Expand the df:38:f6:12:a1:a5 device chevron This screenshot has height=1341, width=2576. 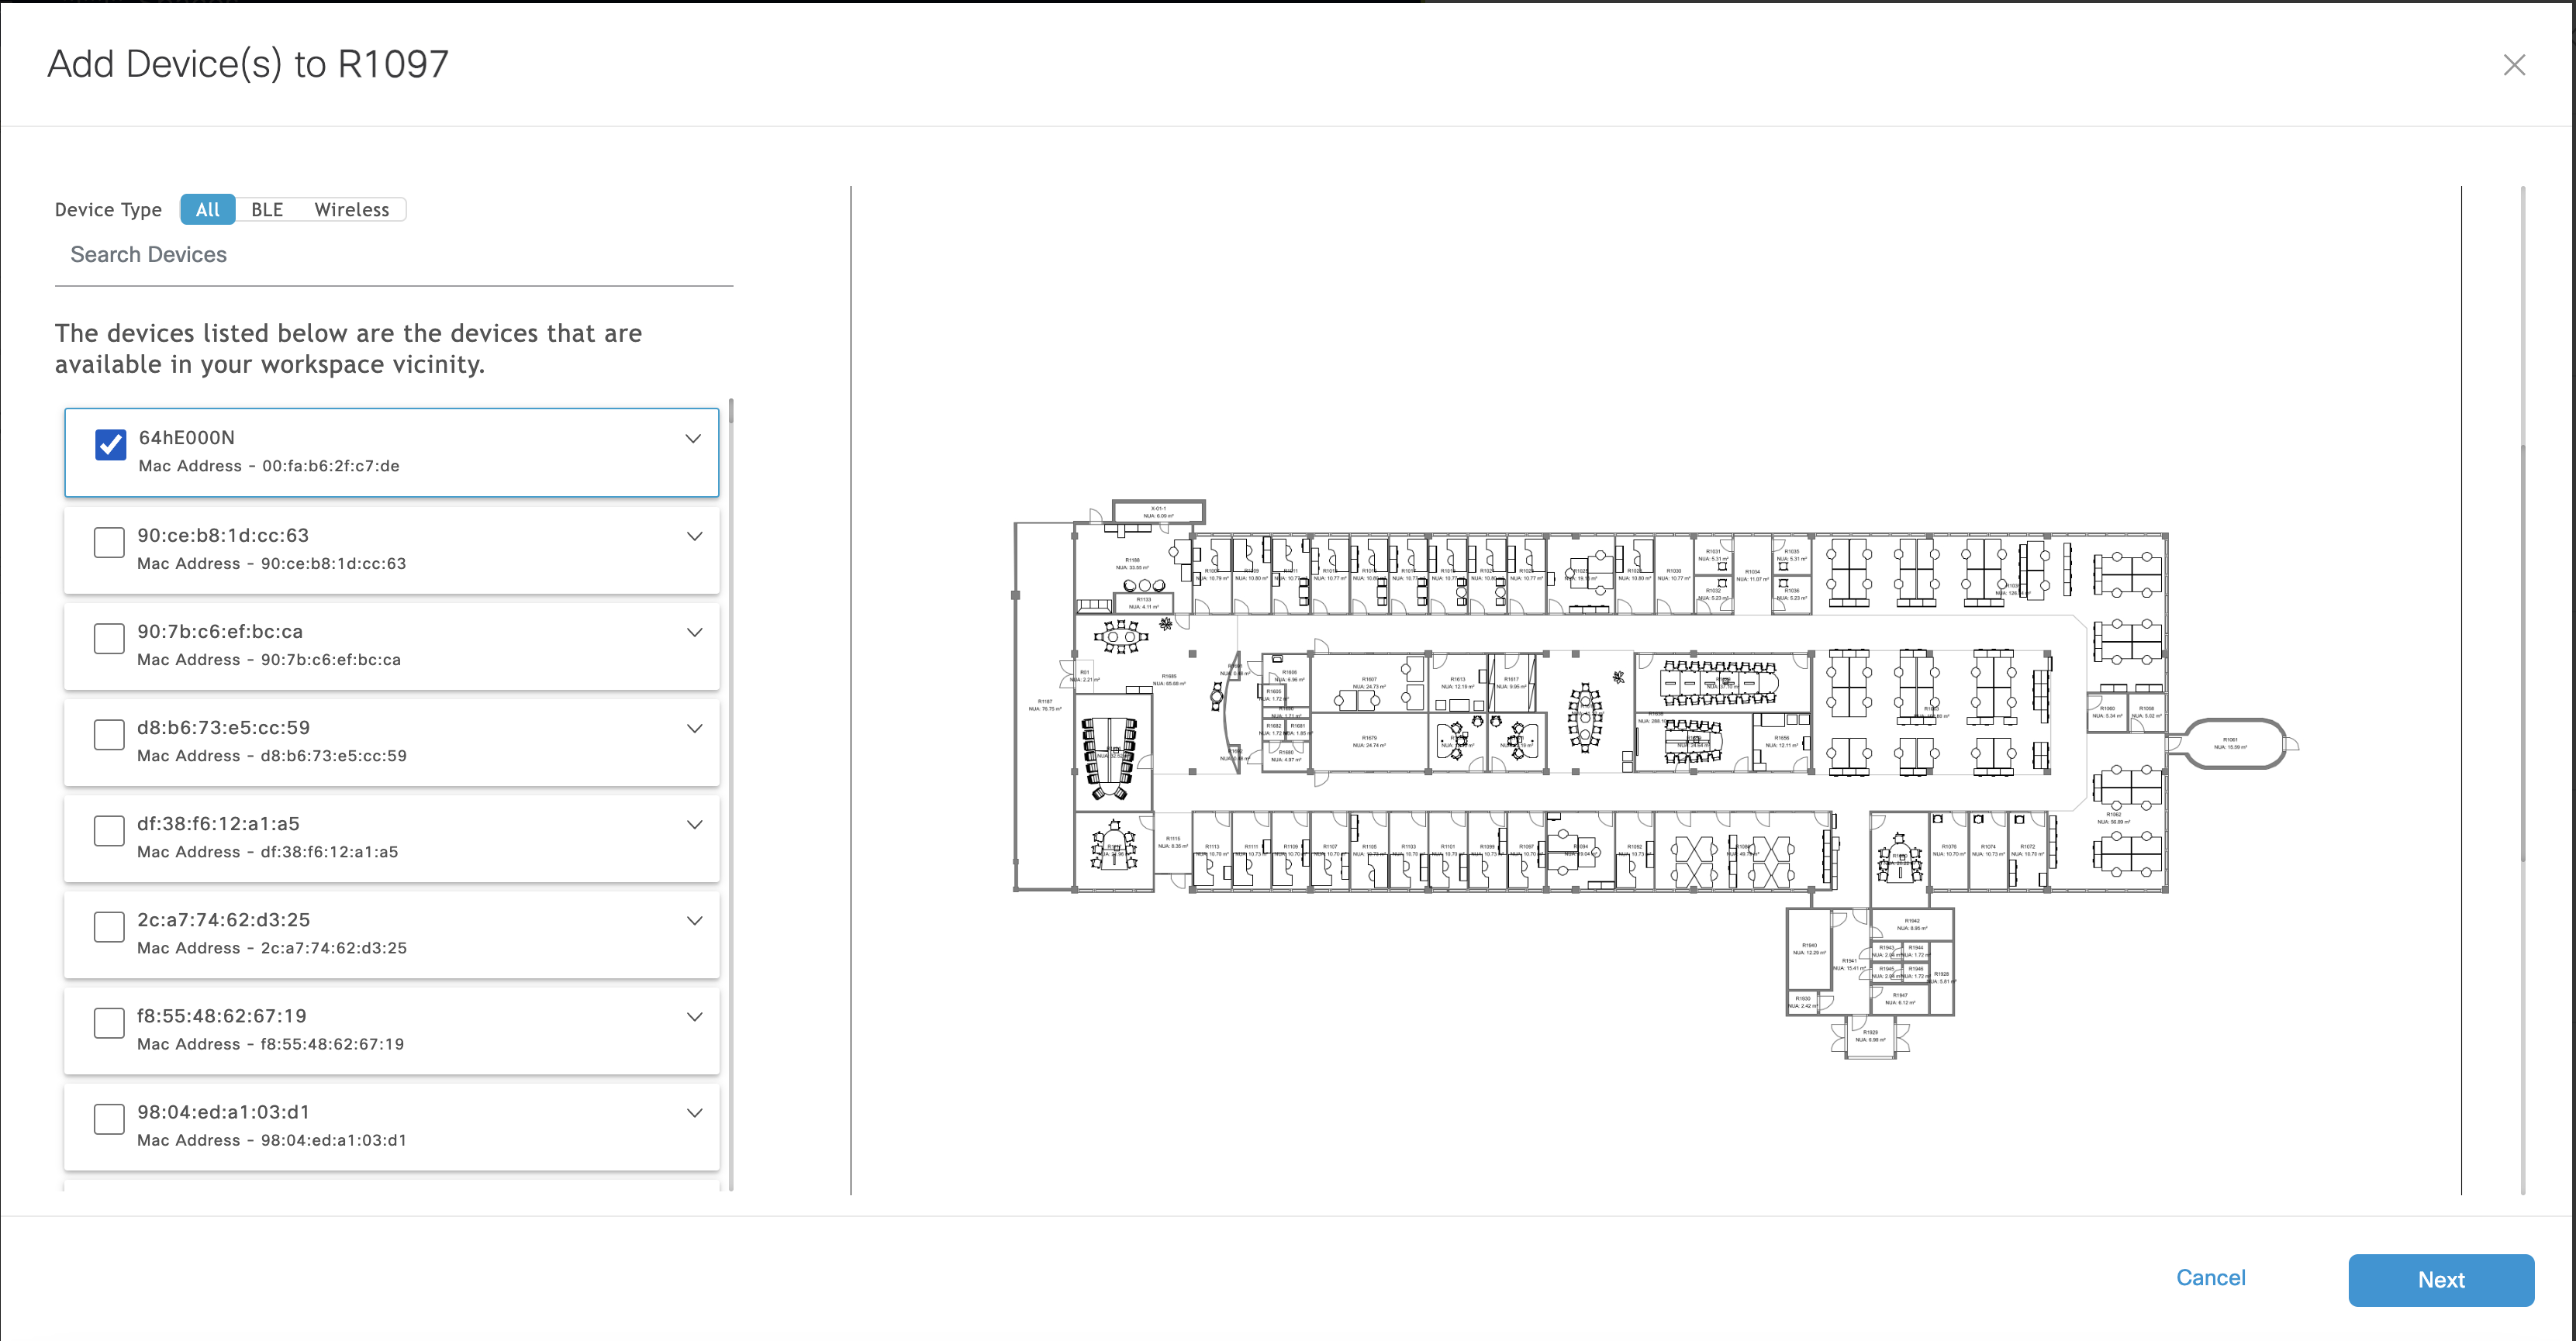coord(694,825)
